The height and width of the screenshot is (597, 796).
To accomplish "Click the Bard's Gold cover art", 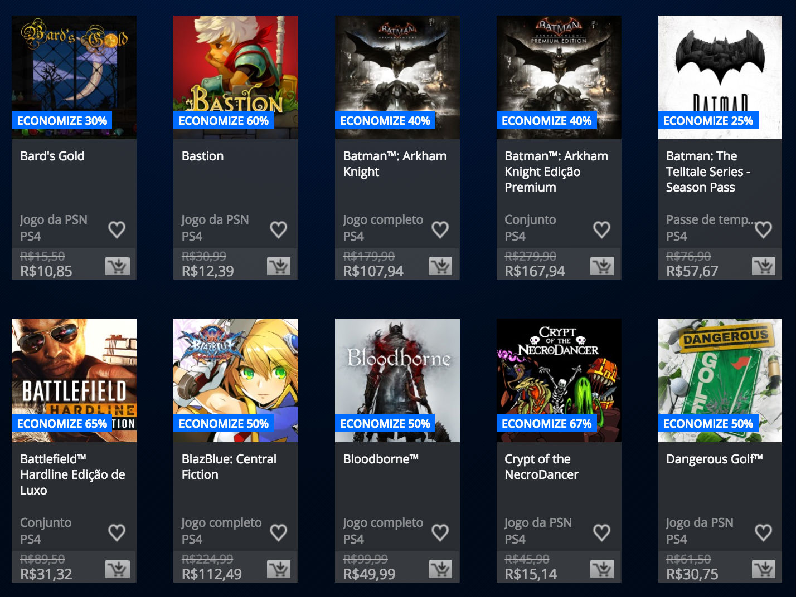I will pos(74,77).
